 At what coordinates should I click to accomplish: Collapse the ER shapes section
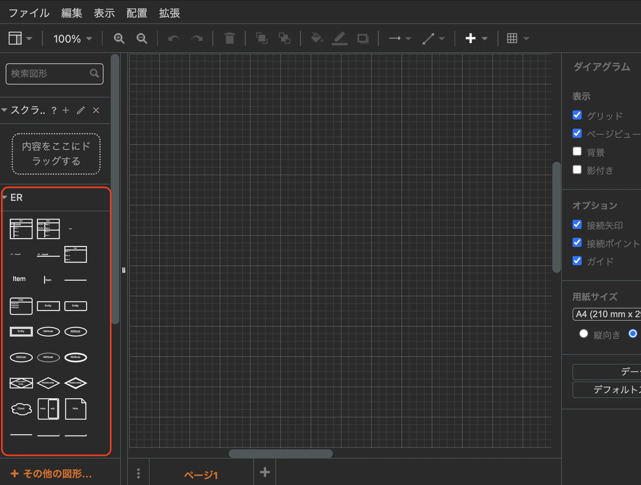pyautogui.click(x=16, y=197)
